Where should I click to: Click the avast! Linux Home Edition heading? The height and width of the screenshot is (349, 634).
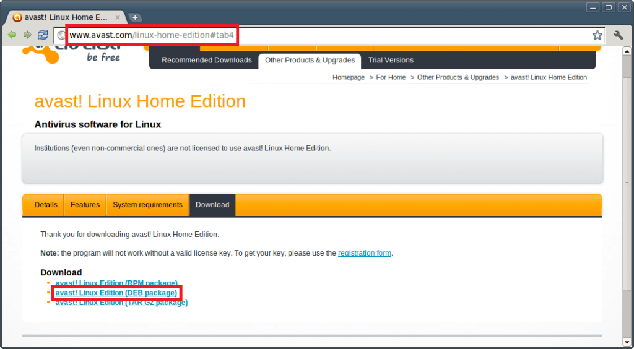click(x=140, y=101)
